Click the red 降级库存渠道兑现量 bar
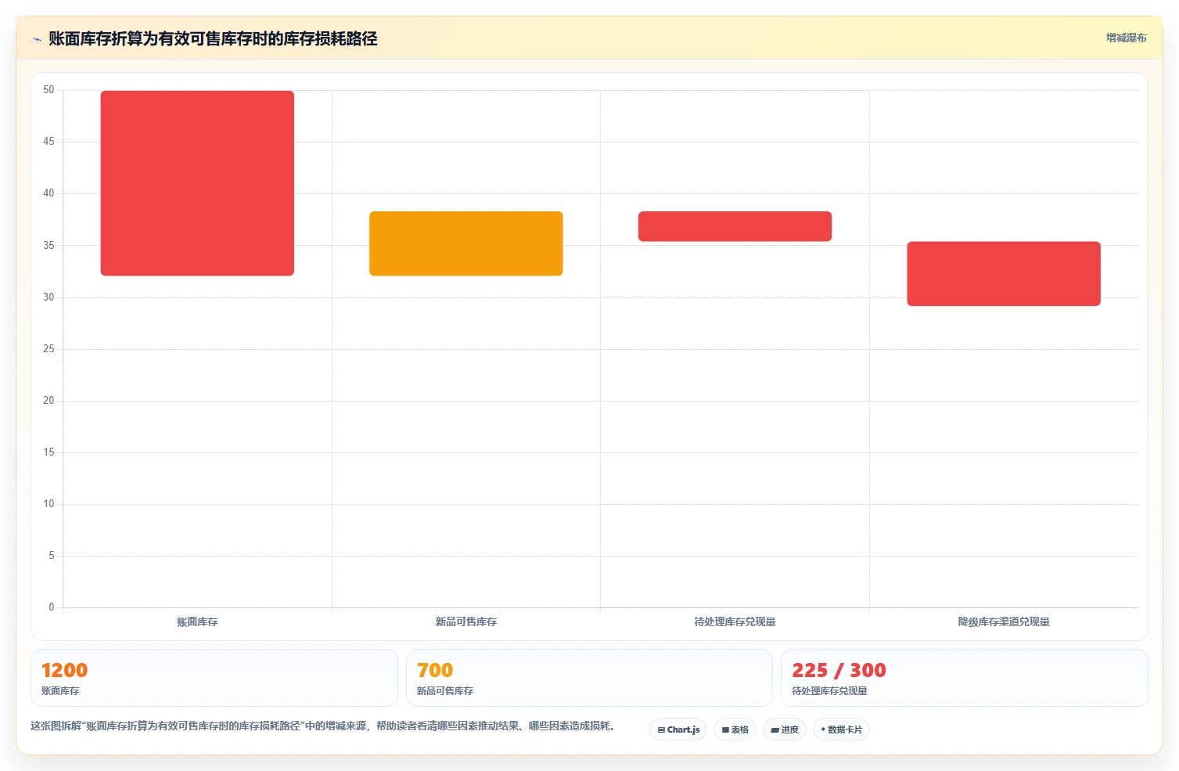The width and height of the screenshot is (1179, 771). click(1004, 274)
